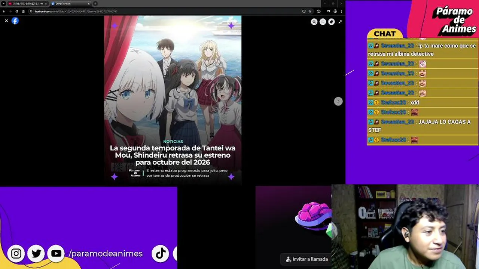Click the streamer webcam feed

tap(405, 227)
